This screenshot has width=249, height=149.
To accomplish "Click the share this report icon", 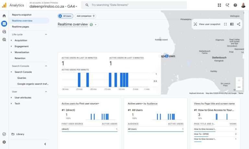I will point(239,24).
